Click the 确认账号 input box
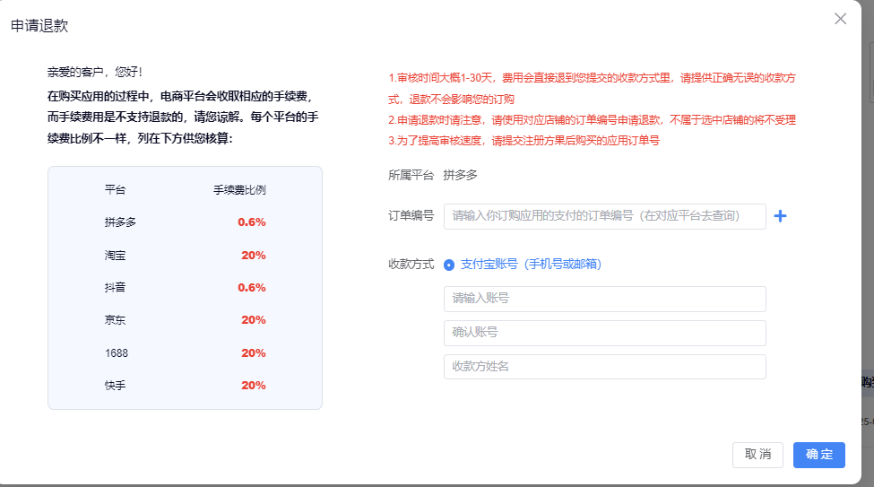This screenshot has height=487, width=874. [604, 333]
